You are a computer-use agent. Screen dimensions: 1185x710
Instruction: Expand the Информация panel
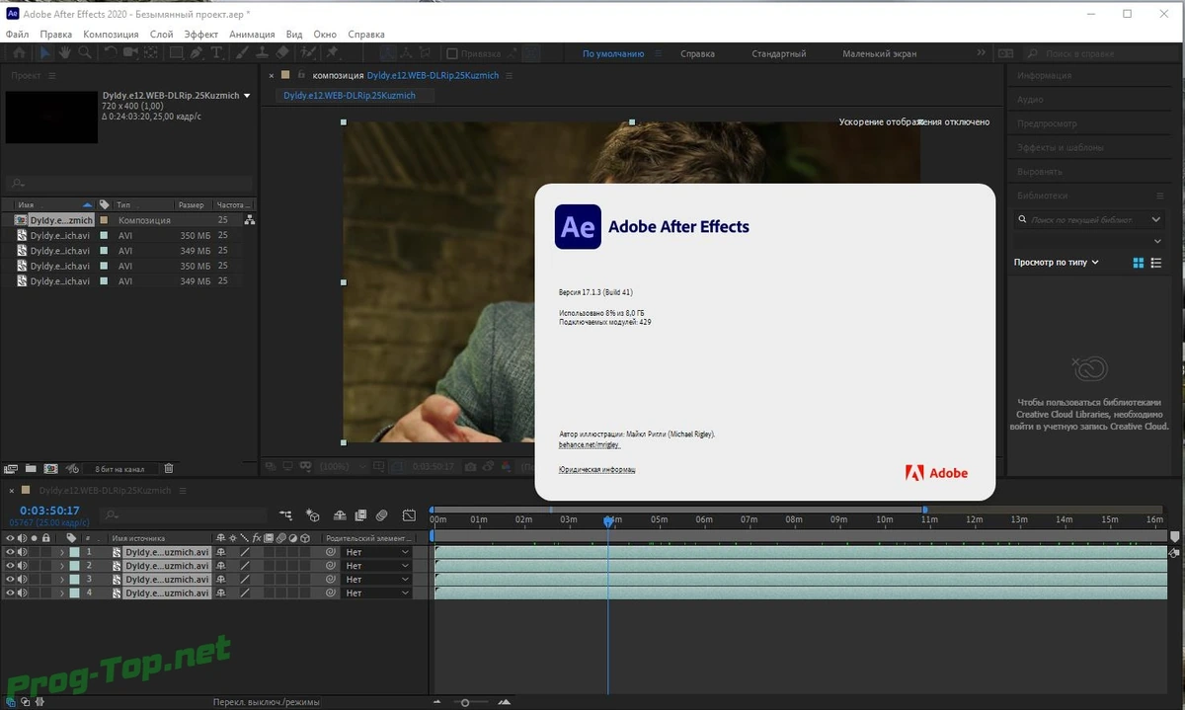(x=1045, y=76)
